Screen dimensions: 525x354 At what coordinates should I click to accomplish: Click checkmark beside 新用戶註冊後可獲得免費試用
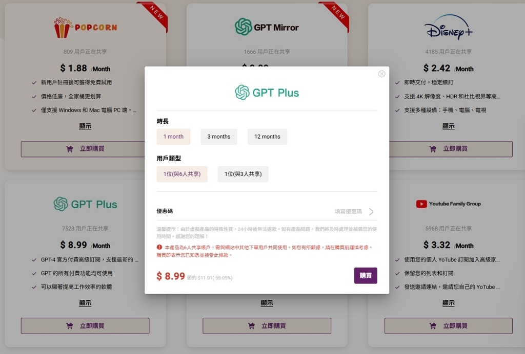pos(34,82)
